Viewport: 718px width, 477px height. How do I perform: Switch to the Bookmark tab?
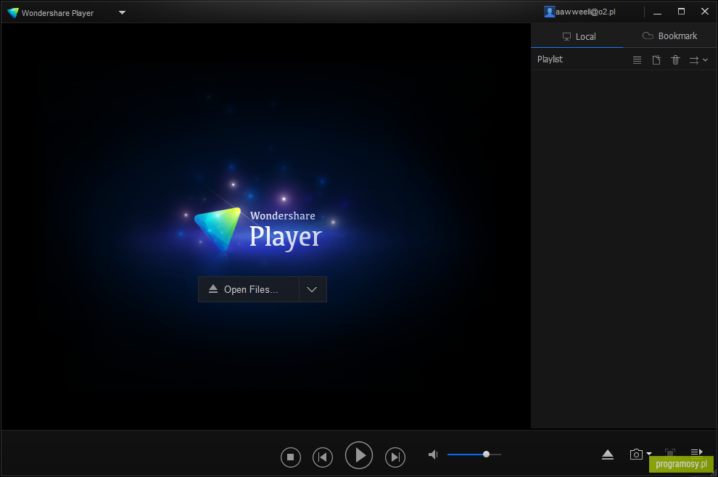pos(669,36)
